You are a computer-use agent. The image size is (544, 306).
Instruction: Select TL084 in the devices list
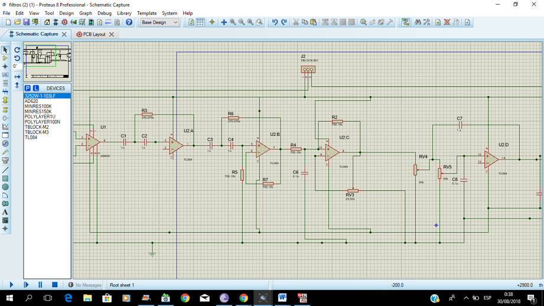click(31, 138)
